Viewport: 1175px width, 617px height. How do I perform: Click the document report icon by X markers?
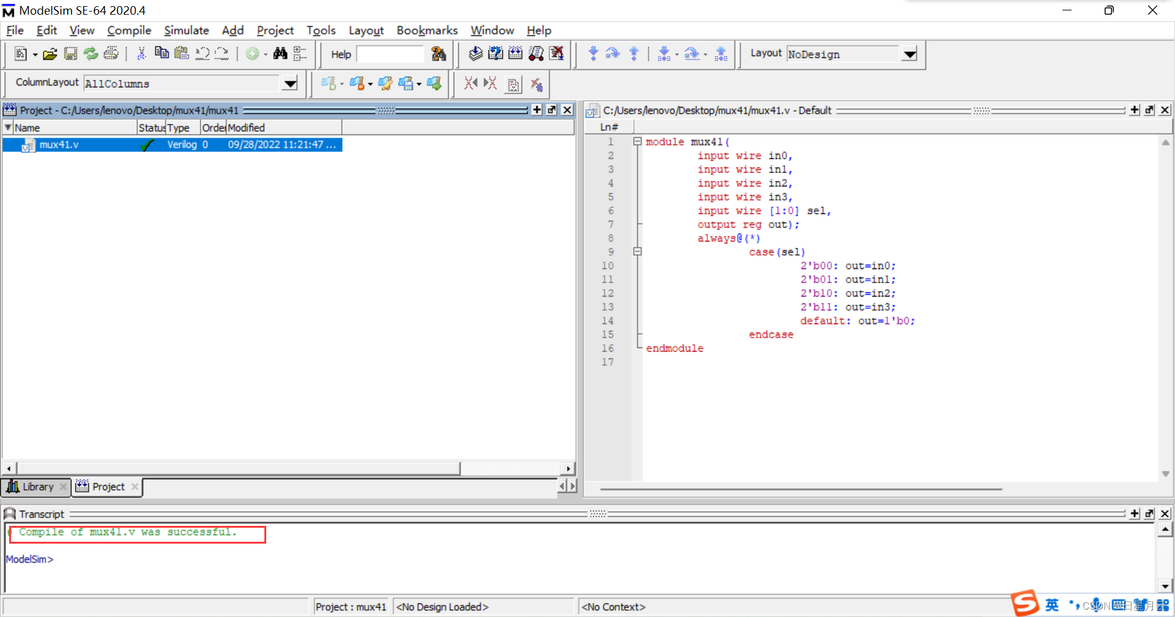point(513,84)
